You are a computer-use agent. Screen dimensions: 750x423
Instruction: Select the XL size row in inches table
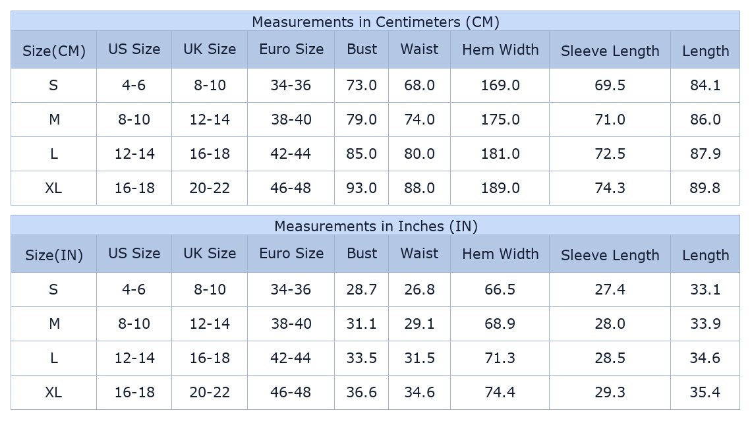[x=53, y=393]
